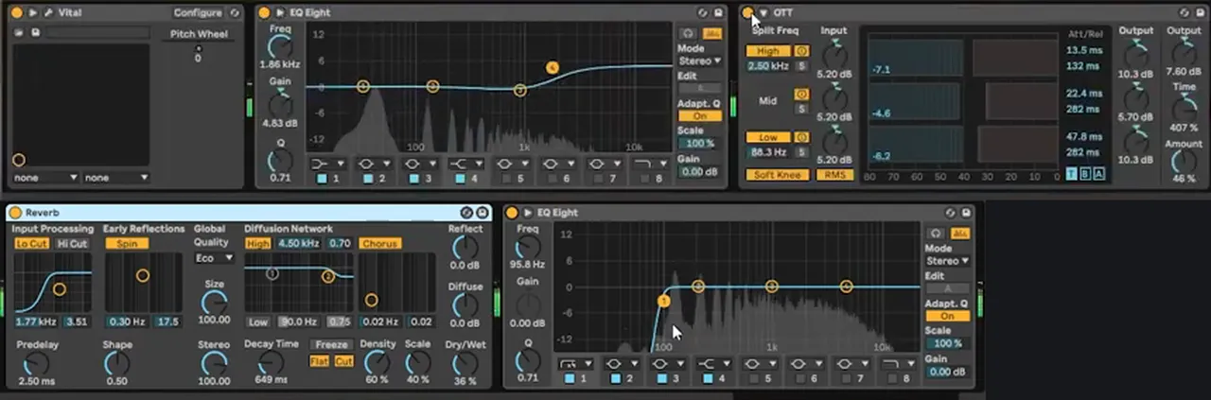This screenshot has height=400, width=1211.
Task: Solo the OTT Mid band with S
Action: pos(801,109)
